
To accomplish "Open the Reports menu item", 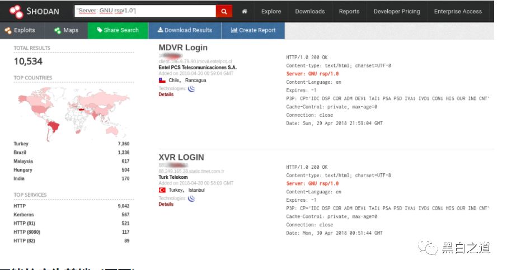I will pos(349,11).
